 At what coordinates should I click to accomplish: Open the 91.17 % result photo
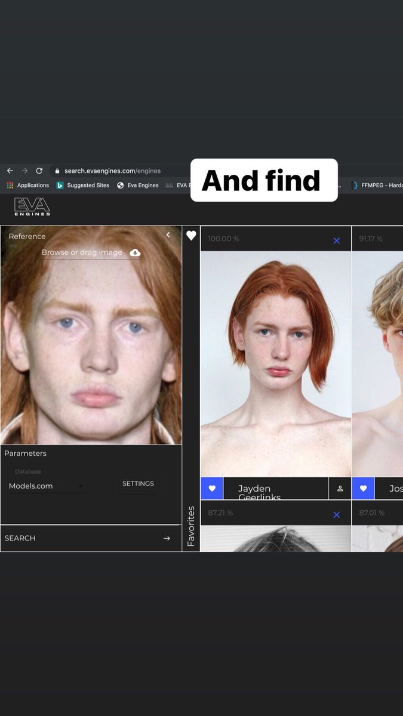377,364
